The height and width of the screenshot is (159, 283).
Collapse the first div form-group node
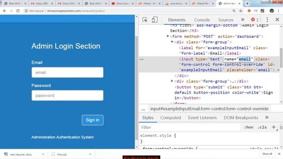pyautogui.click(x=172, y=42)
